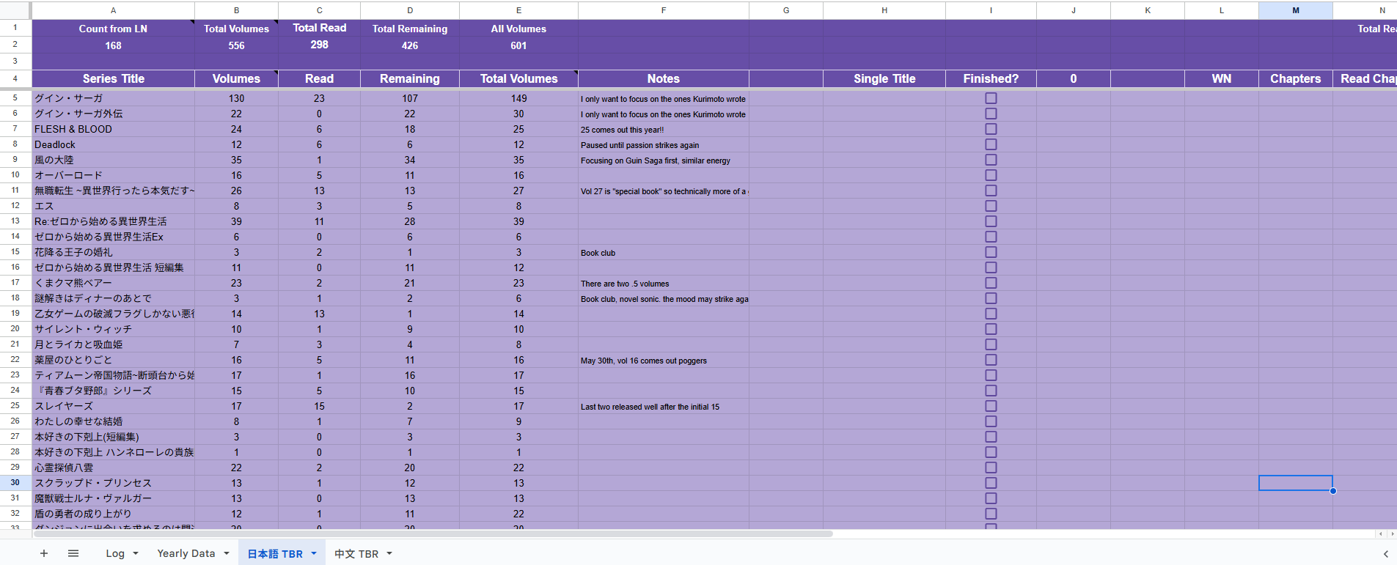This screenshot has width=1397, height=565.
Task: Open the 日本語 TBR tab dropdown arrow
Action: (x=314, y=553)
